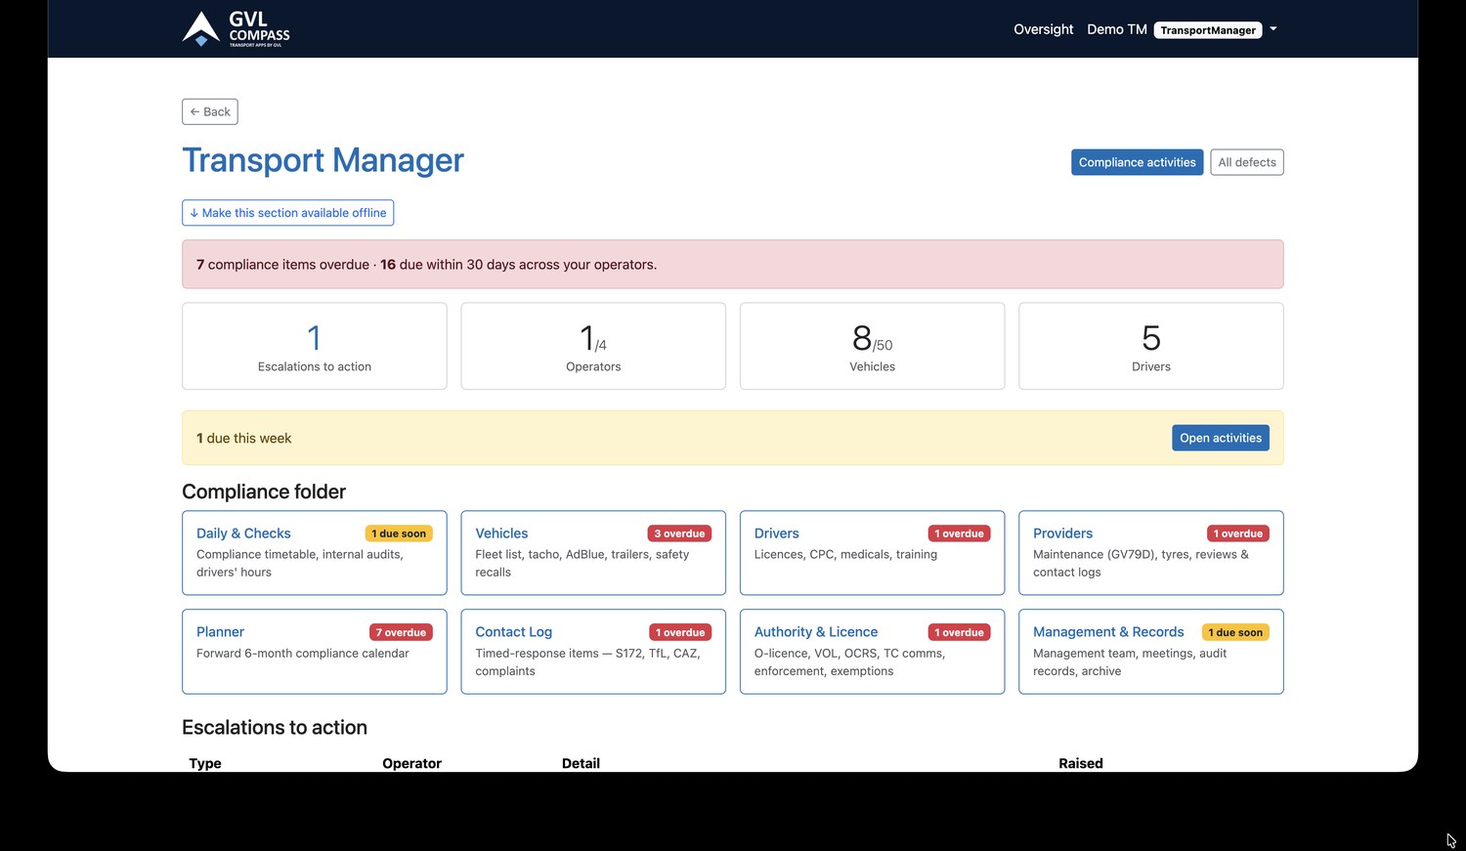Image resolution: width=1466 pixels, height=851 pixels.
Task: Open the Management & Records folder
Action: [x=1151, y=652]
